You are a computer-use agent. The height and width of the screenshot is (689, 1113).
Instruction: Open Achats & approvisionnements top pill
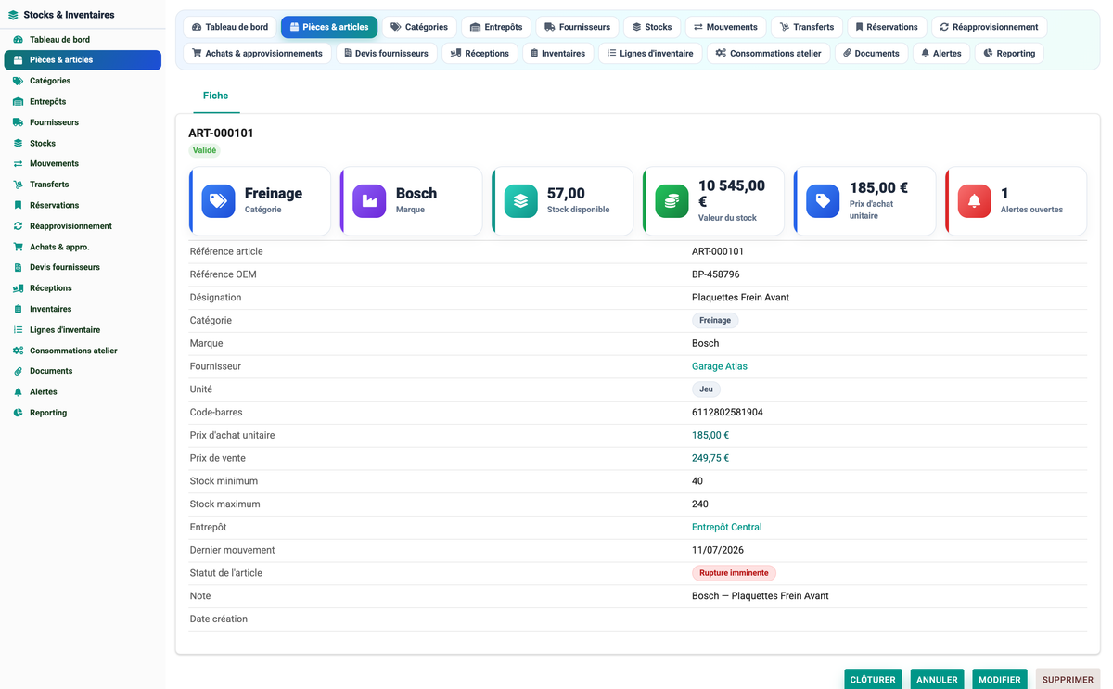point(257,53)
